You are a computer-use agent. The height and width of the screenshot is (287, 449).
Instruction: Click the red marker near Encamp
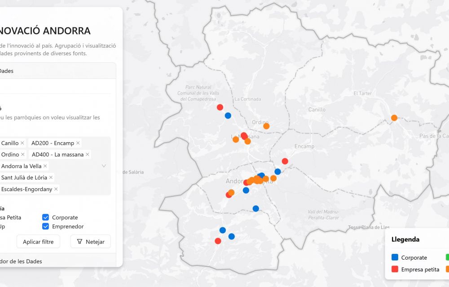(x=285, y=161)
